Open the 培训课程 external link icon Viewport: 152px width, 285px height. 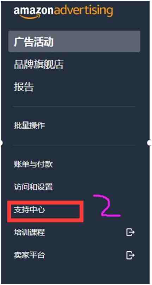[130, 232]
